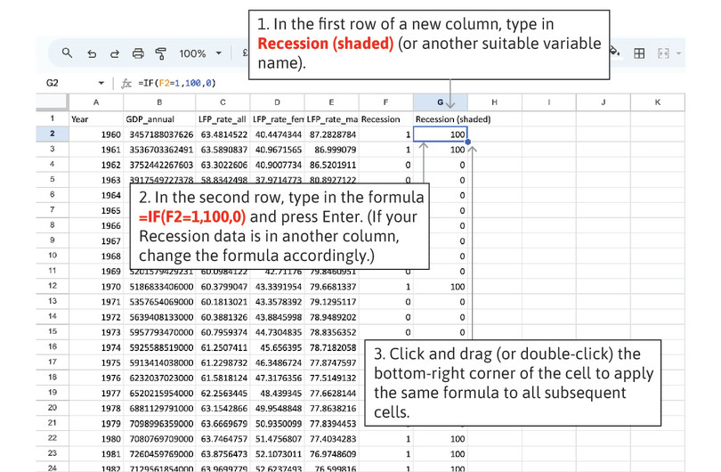Select column G header
The height and width of the screenshot is (472, 721).
coord(441,102)
